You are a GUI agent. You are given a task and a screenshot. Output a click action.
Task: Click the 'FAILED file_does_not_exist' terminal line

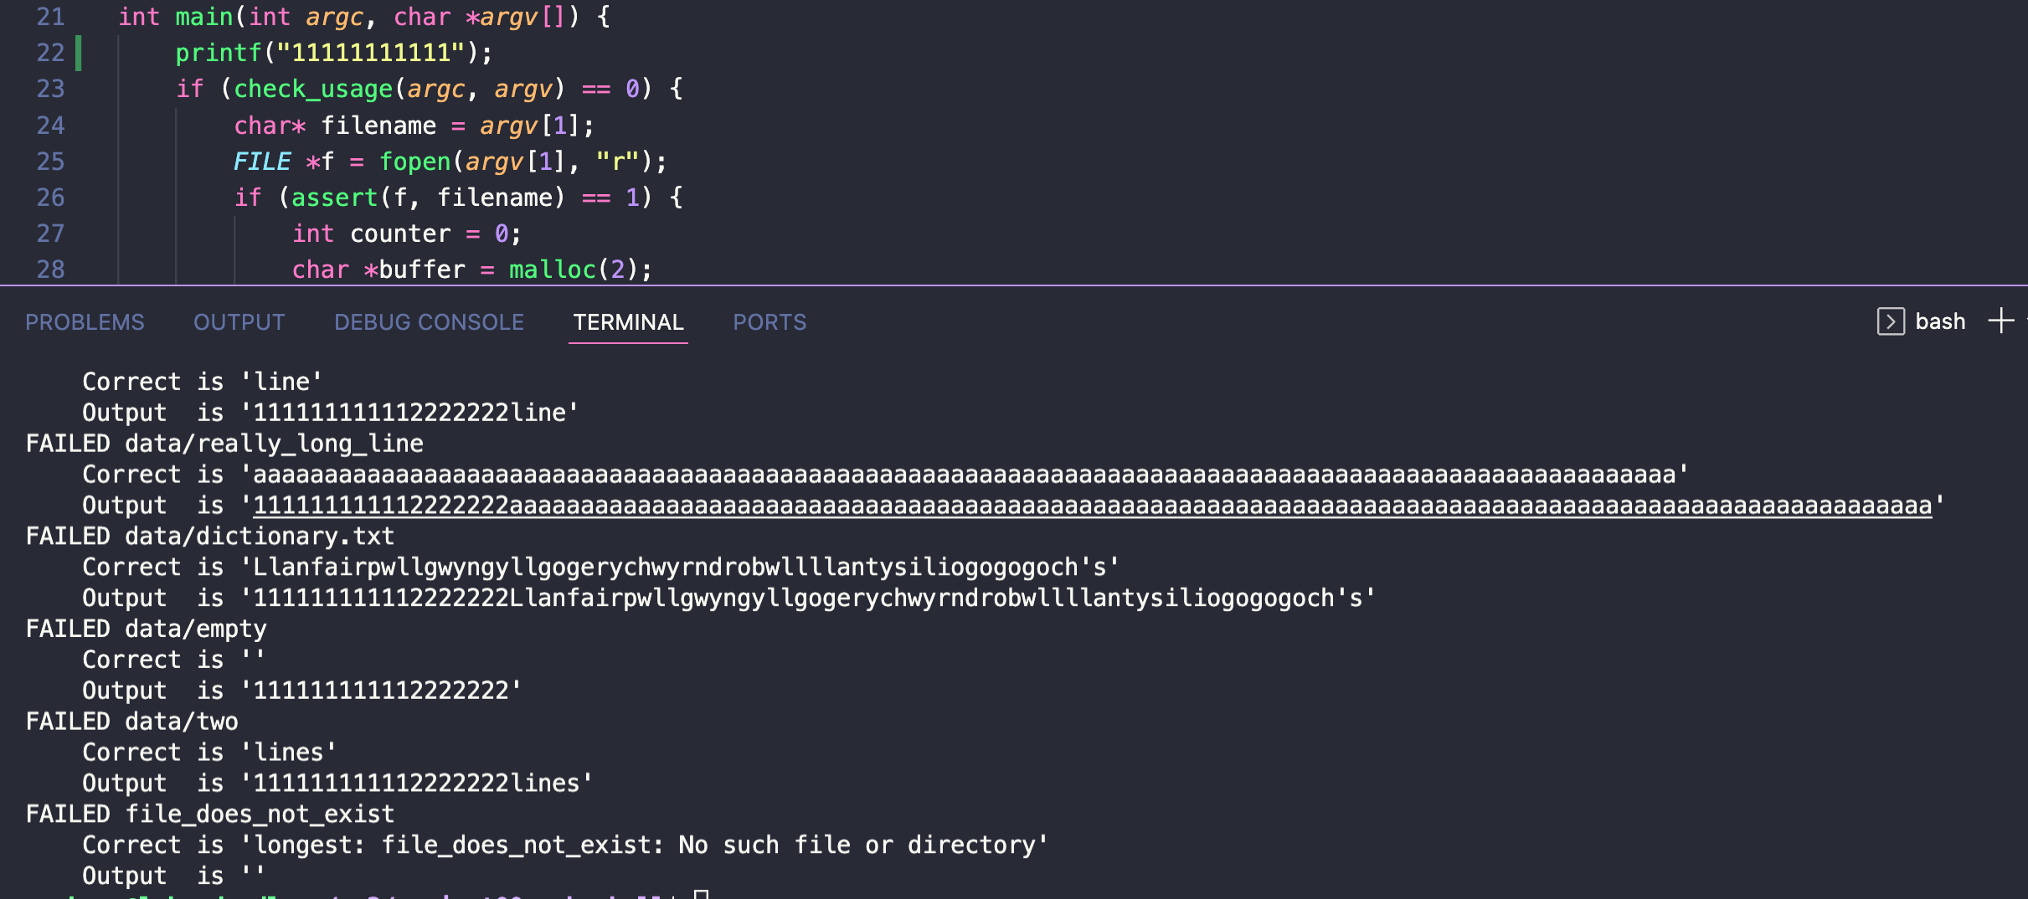pyautogui.click(x=209, y=814)
